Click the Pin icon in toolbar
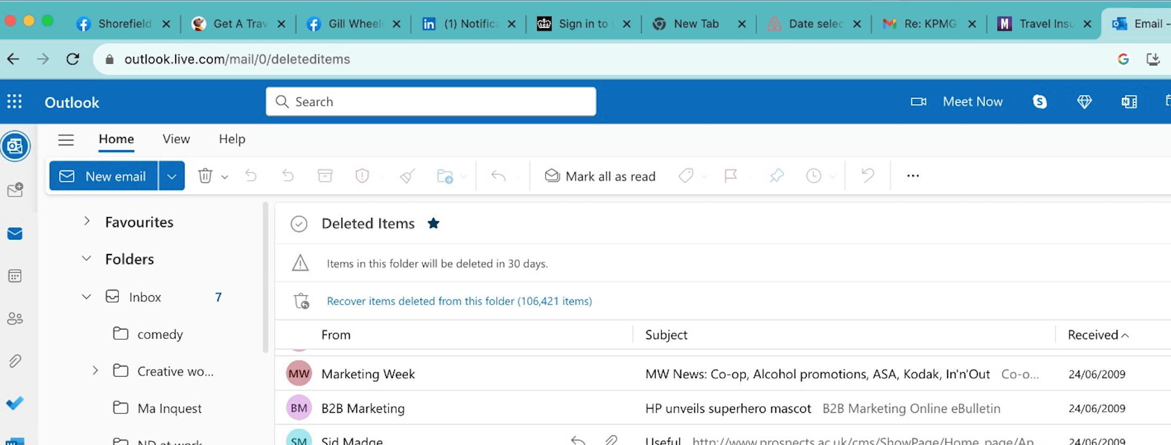The width and height of the screenshot is (1171, 445). click(x=777, y=175)
